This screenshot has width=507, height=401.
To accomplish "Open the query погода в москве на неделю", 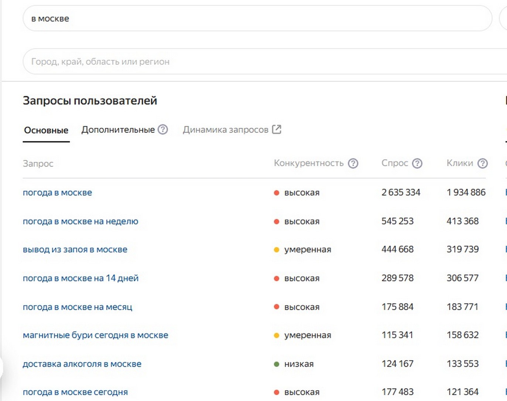I will coord(80,221).
